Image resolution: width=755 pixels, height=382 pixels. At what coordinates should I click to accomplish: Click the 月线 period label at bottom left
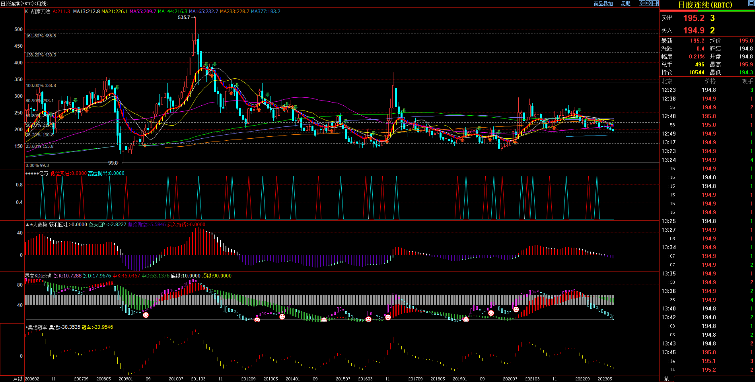point(18,379)
